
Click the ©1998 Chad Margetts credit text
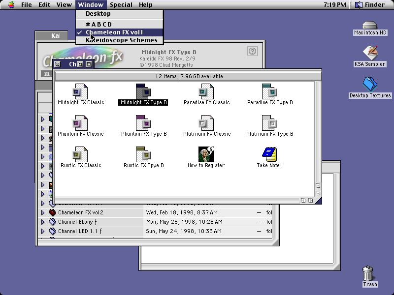click(x=166, y=65)
